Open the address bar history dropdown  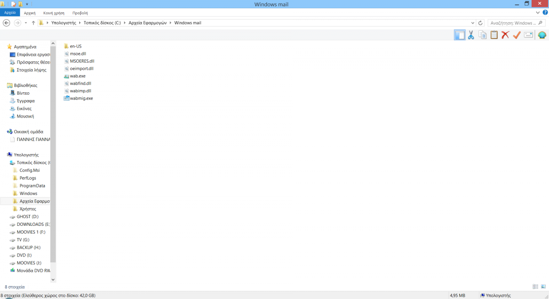click(473, 23)
